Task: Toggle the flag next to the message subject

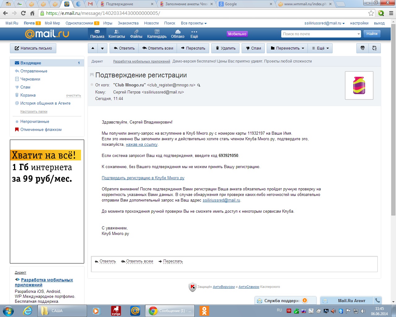Action: coord(92,75)
